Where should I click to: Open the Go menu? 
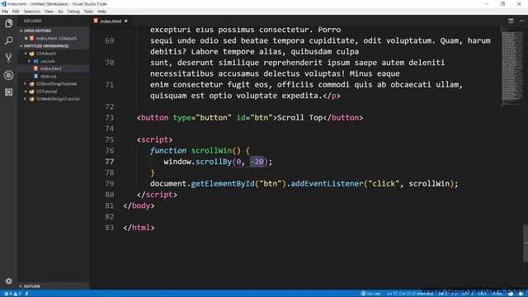click(x=60, y=12)
